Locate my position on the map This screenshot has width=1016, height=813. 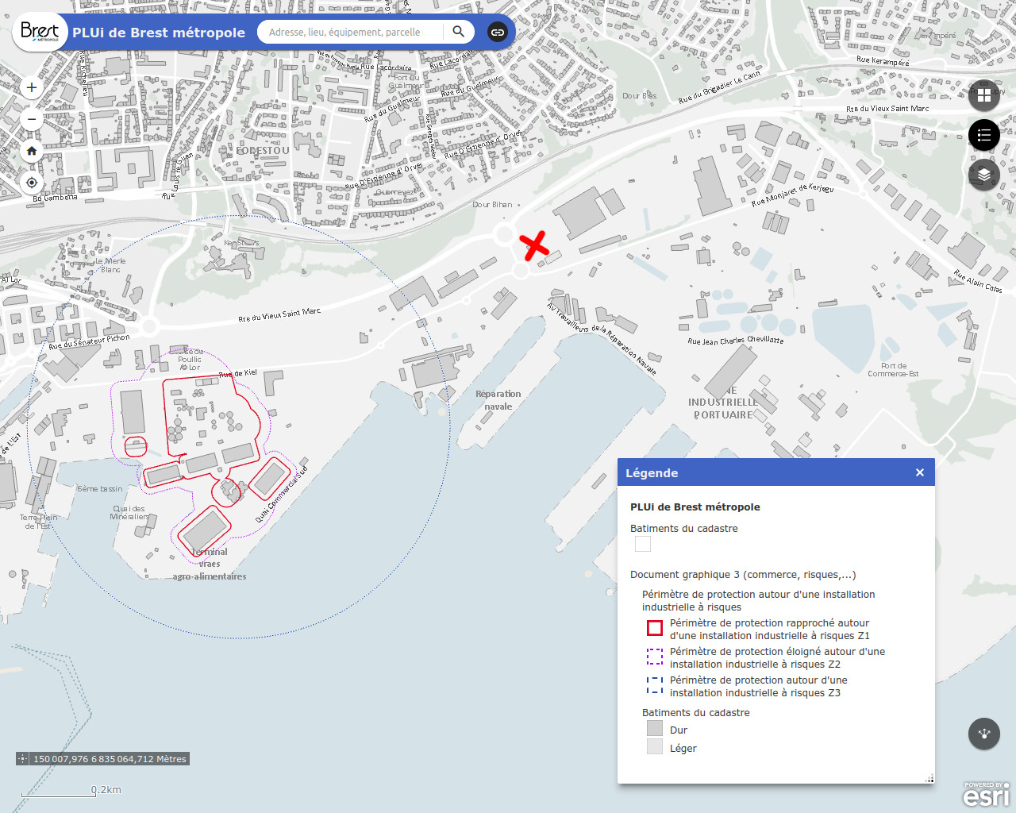(32, 183)
